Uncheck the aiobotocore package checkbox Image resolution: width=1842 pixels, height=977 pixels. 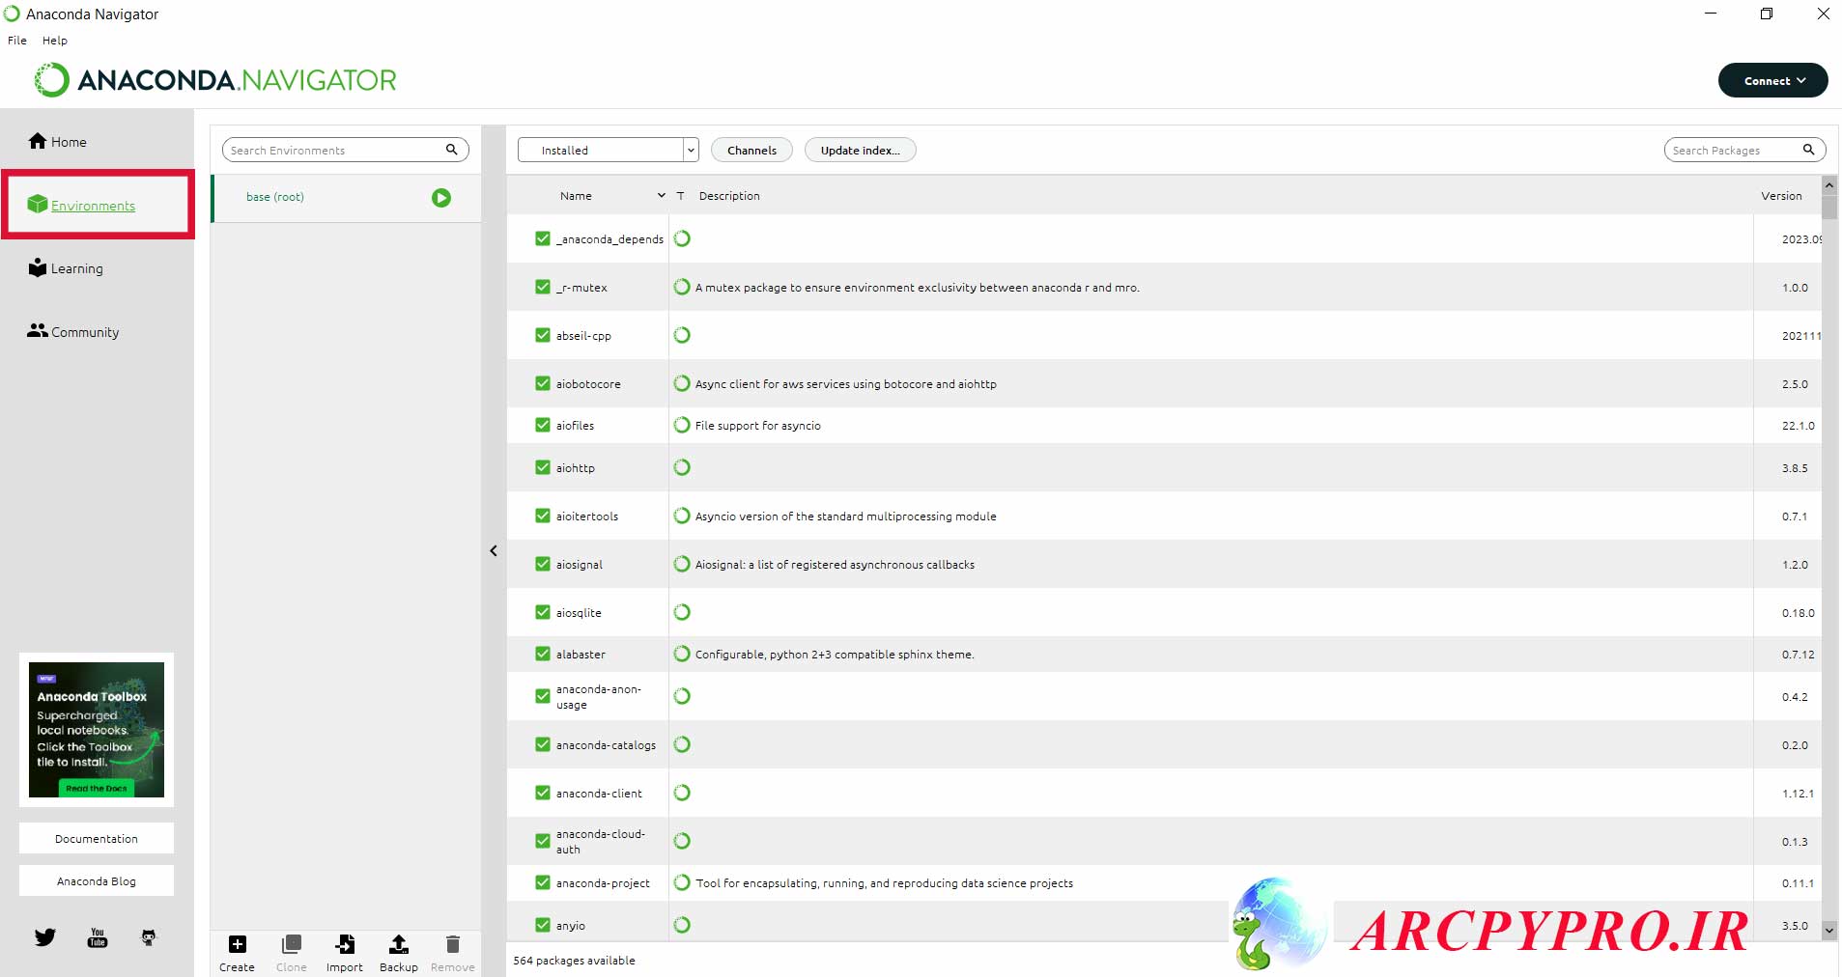(543, 383)
